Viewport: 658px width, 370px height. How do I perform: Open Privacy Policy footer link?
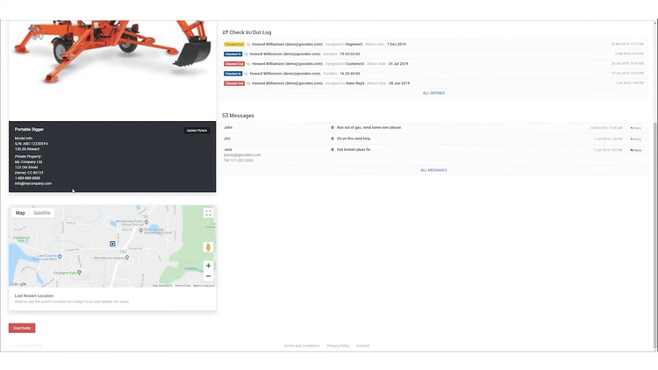point(339,346)
